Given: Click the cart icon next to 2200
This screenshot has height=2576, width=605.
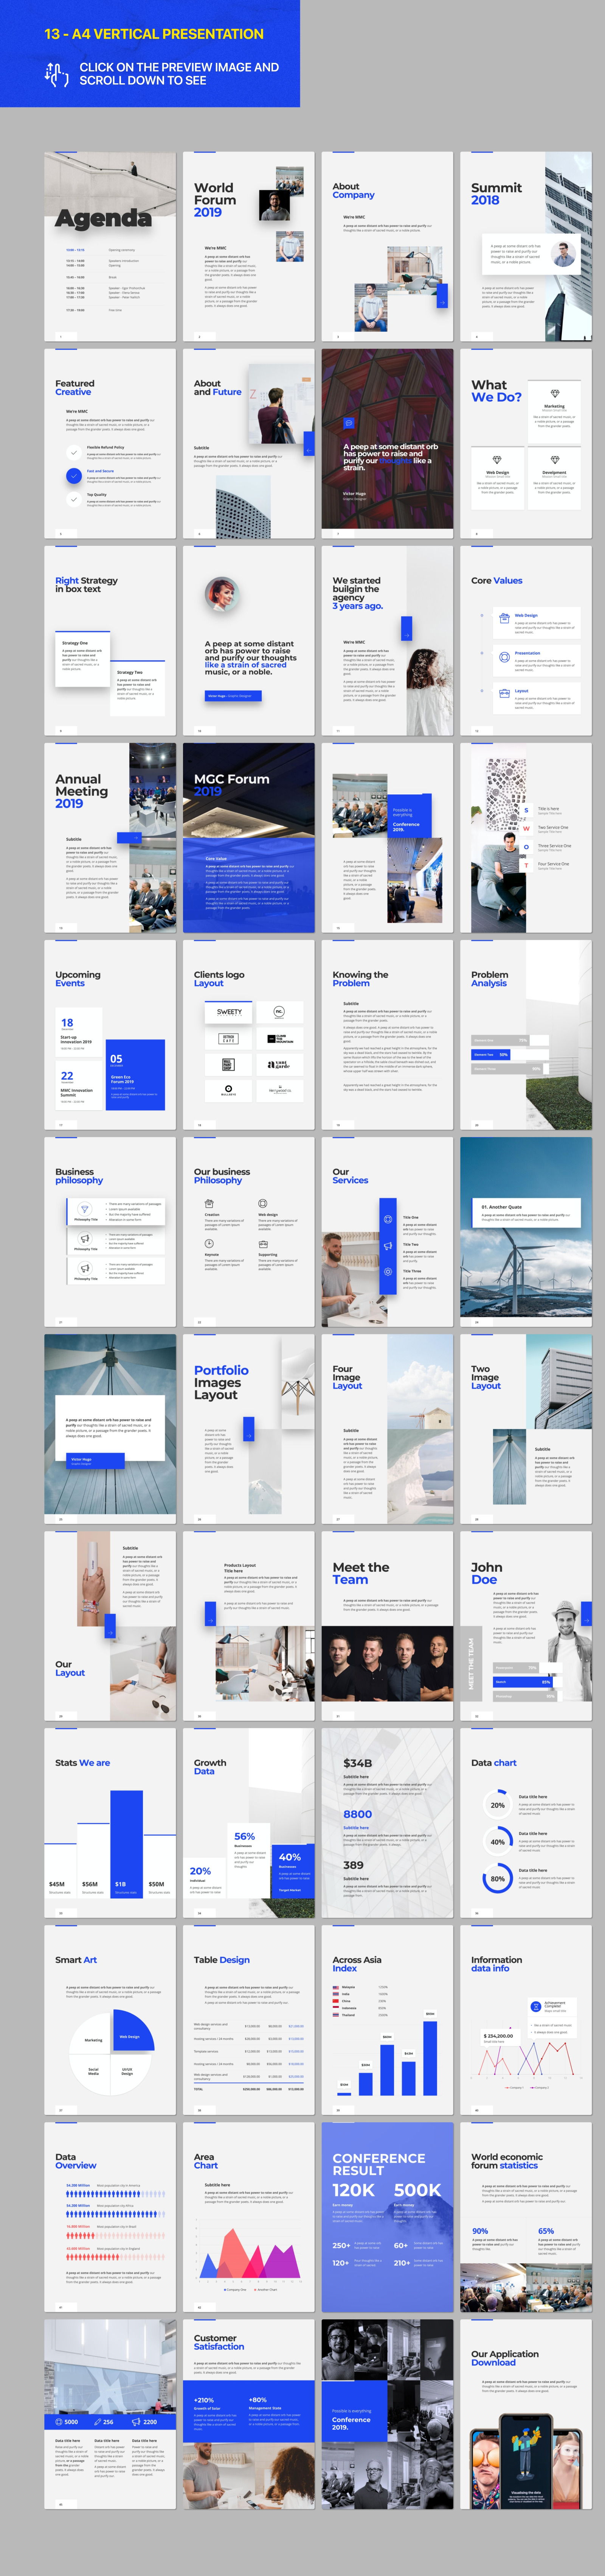Looking at the screenshot, I should [137, 2422].
